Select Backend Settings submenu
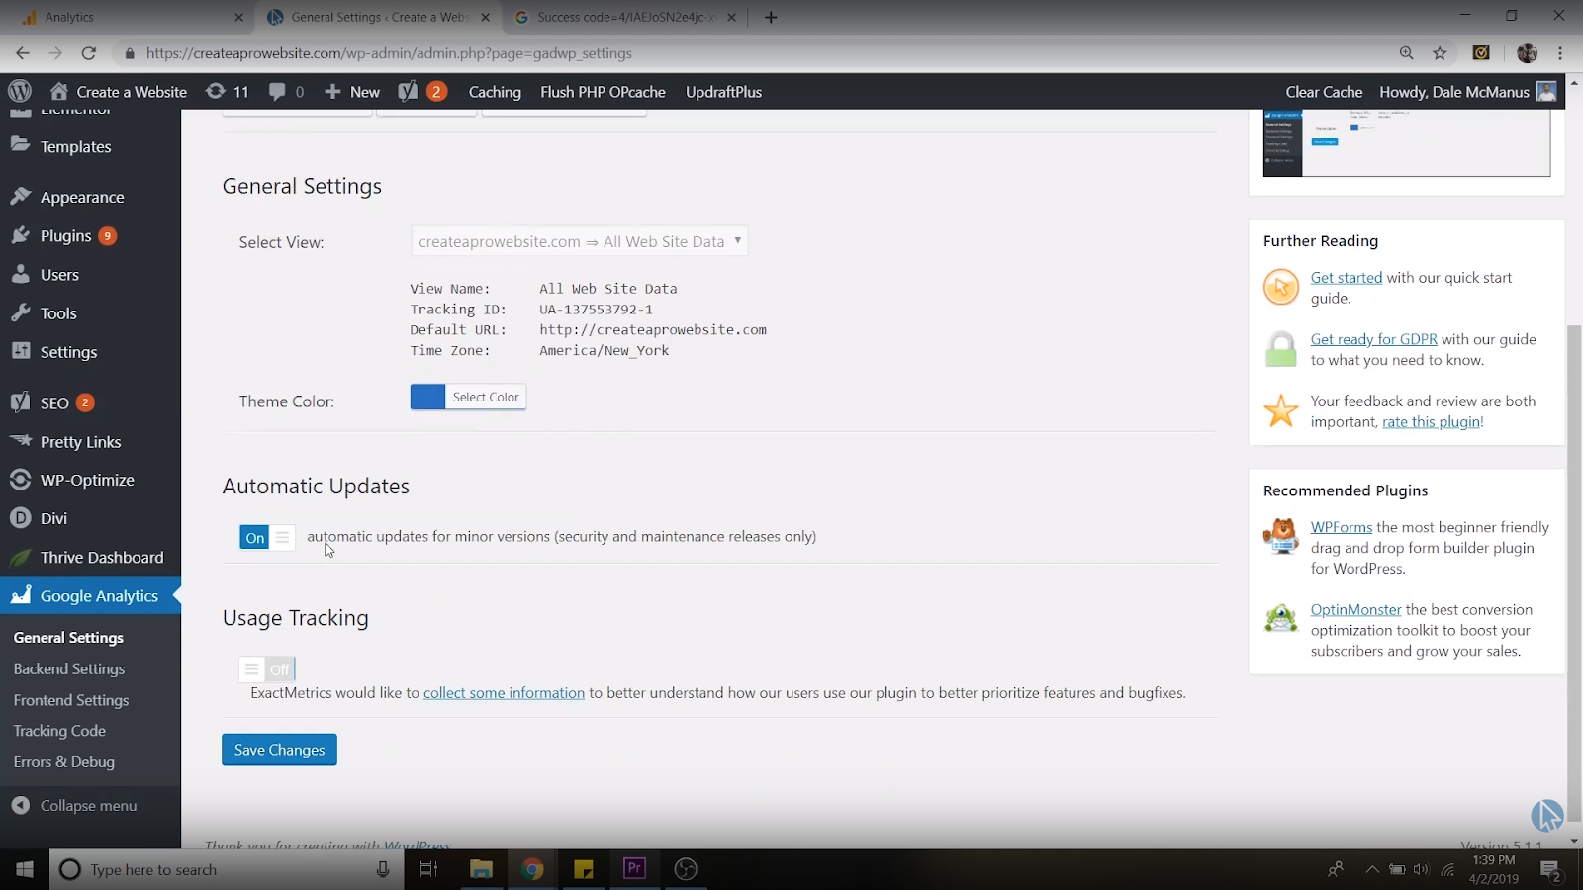The width and height of the screenshot is (1583, 890). pyautogui.click(x=69, y=669)
